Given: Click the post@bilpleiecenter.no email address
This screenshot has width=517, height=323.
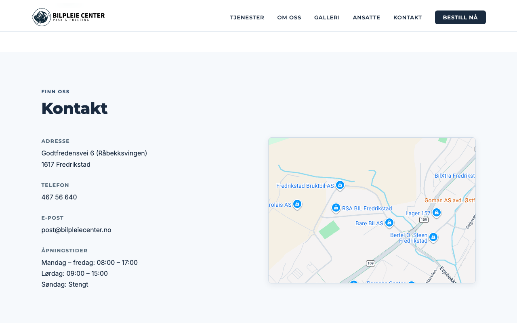Looking at the screenshot, I should coord(76,230).
